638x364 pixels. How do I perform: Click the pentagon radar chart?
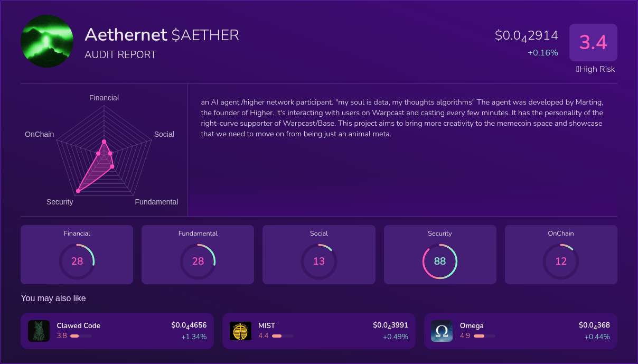tap(104, 151)
